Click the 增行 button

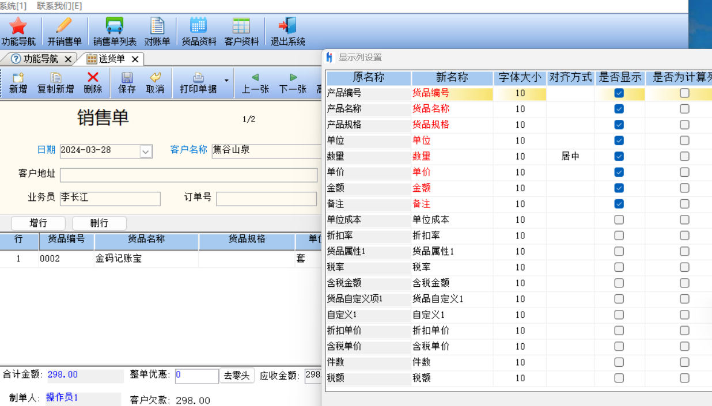(39, 223)
